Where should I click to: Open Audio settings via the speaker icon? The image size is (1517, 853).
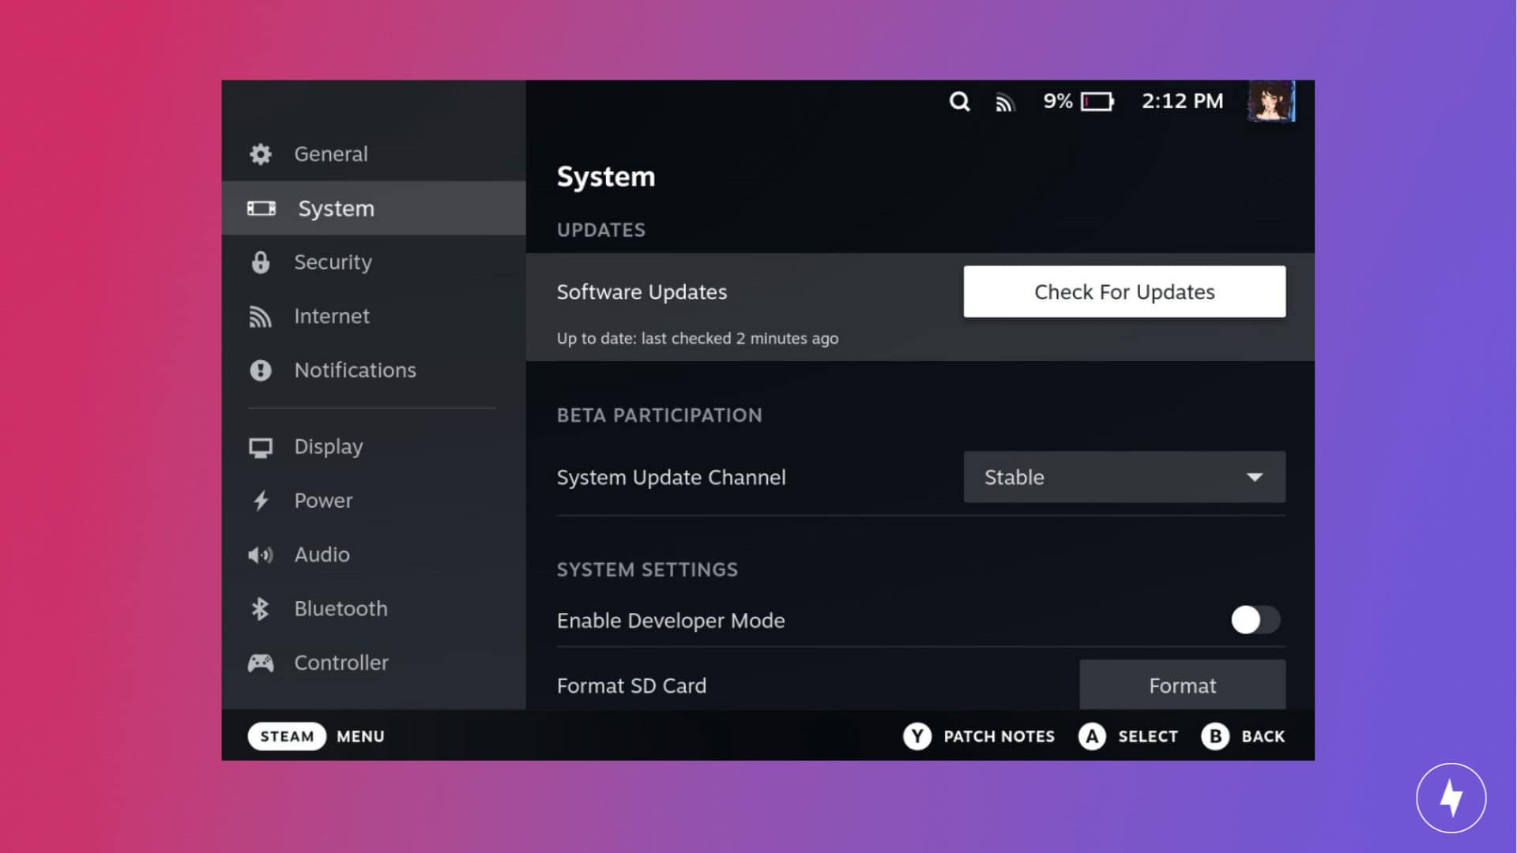pos(261,554)
